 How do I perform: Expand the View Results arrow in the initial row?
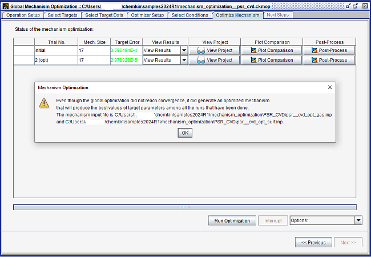click(184, 50)
